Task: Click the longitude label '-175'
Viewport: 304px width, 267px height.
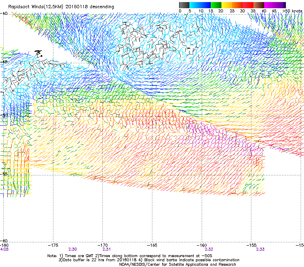Action: tap(53, 246)
